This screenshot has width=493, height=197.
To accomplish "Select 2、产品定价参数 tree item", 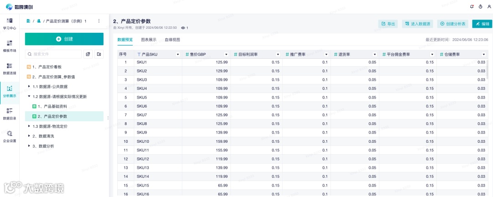I will (x=64, y=116).
